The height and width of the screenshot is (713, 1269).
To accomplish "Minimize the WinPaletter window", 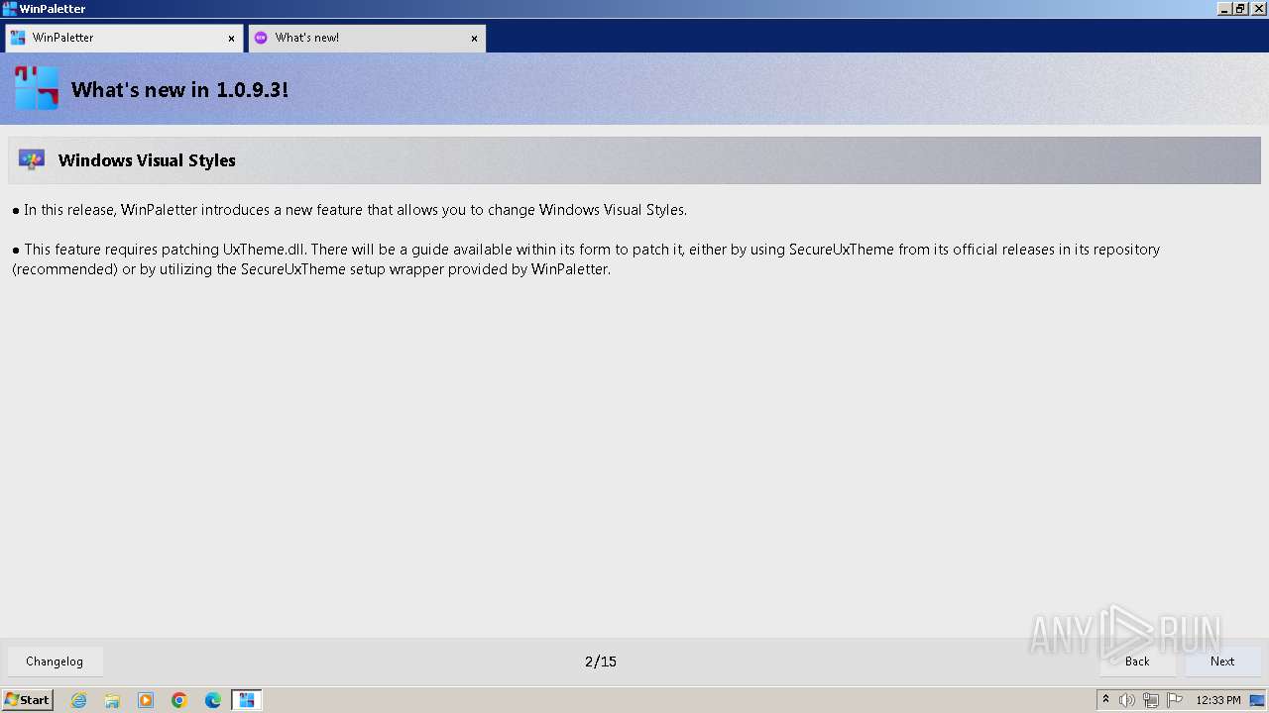I will click(x=1224, y=9).
